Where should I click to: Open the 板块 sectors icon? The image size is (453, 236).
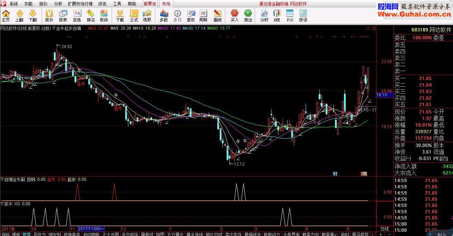(104, 16)
